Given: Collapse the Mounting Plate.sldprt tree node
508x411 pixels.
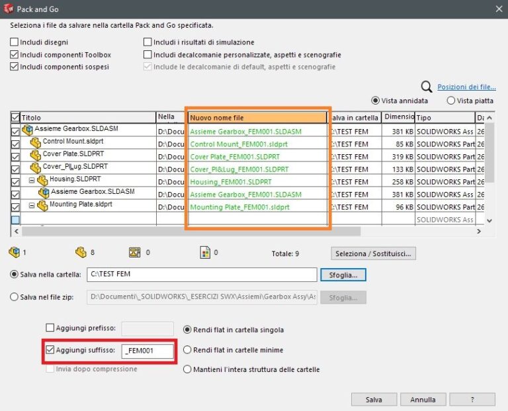Looking at the screenshot, I should click(x=32, y=205).
